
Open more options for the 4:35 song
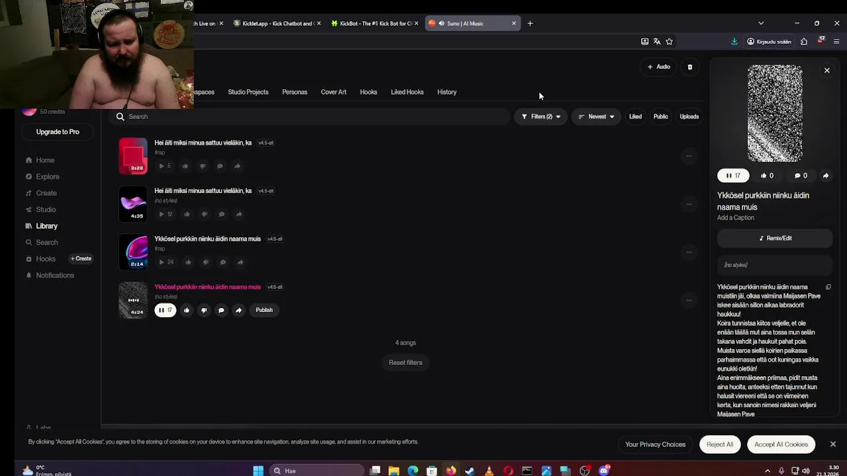coord(689,204)
